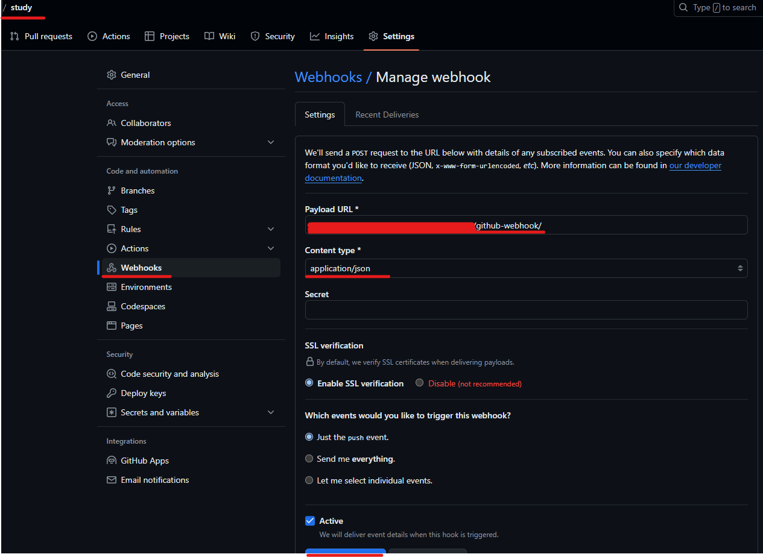Open the Security tab in top nav
Screen dimensions: 763x557
[x=273, y=36]
